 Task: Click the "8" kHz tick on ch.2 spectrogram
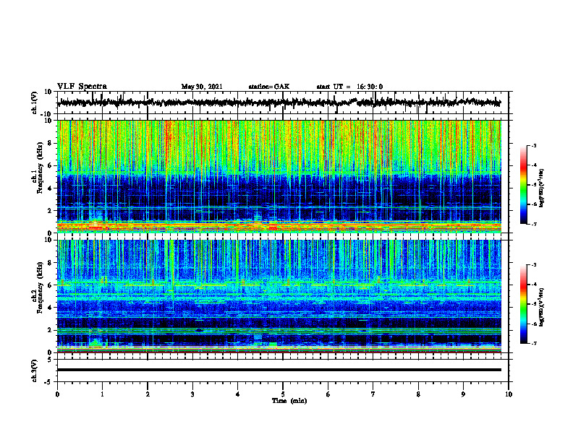50,263
